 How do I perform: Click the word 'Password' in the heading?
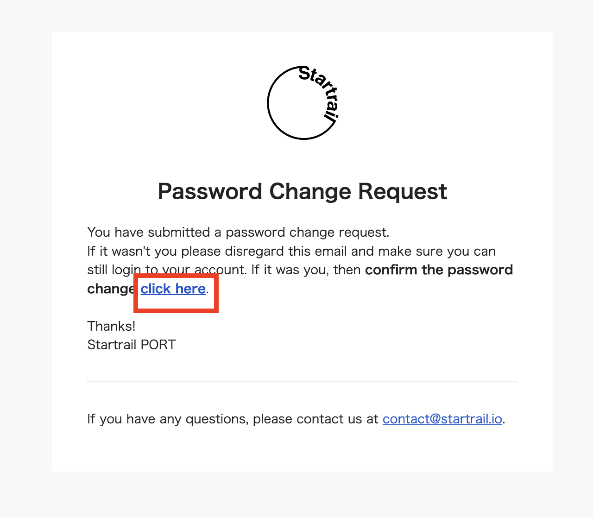pos(210,191)
